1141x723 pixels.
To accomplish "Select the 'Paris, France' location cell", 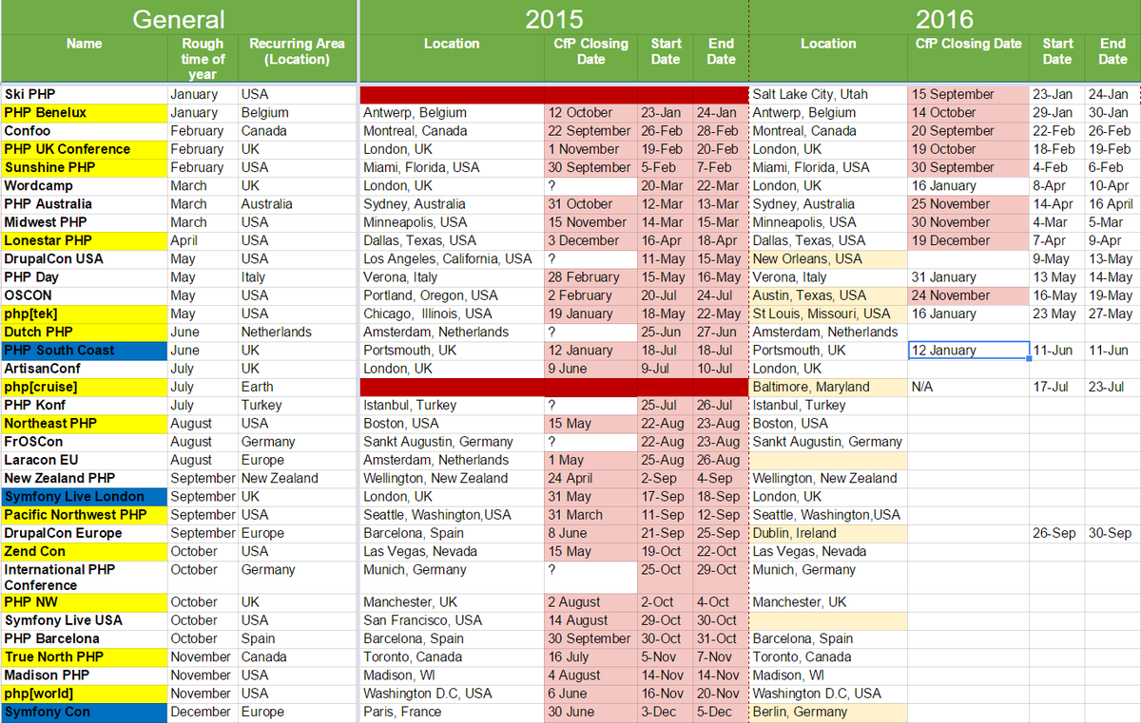I will tap(452, 712).
